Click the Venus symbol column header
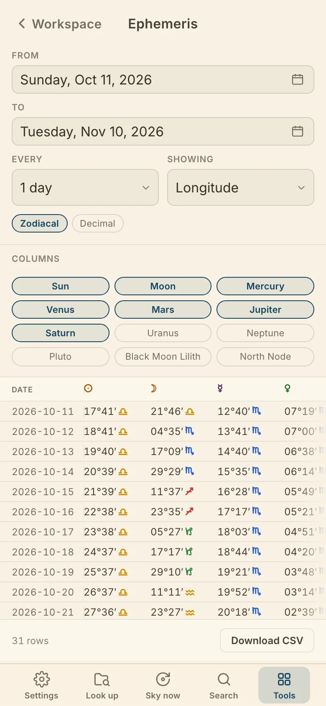 click(x=287, y=389)
